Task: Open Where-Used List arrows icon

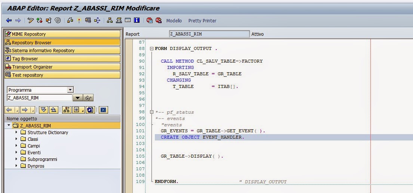Action: pos(97,20)
